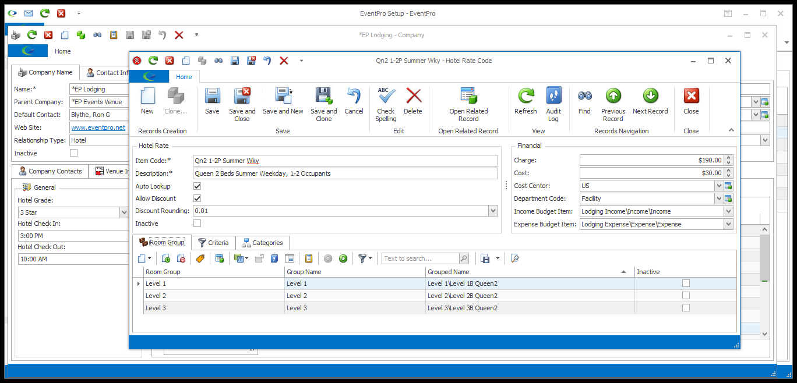The height and width of the screenshot is (383, 797).
Task: Click the Cost spinner down arrow
Action: click(728, 176)
